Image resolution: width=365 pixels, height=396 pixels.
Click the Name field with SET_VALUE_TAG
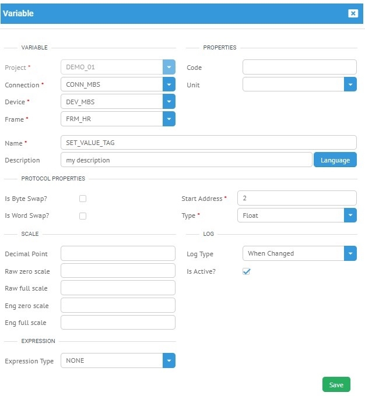coord(208,143)
